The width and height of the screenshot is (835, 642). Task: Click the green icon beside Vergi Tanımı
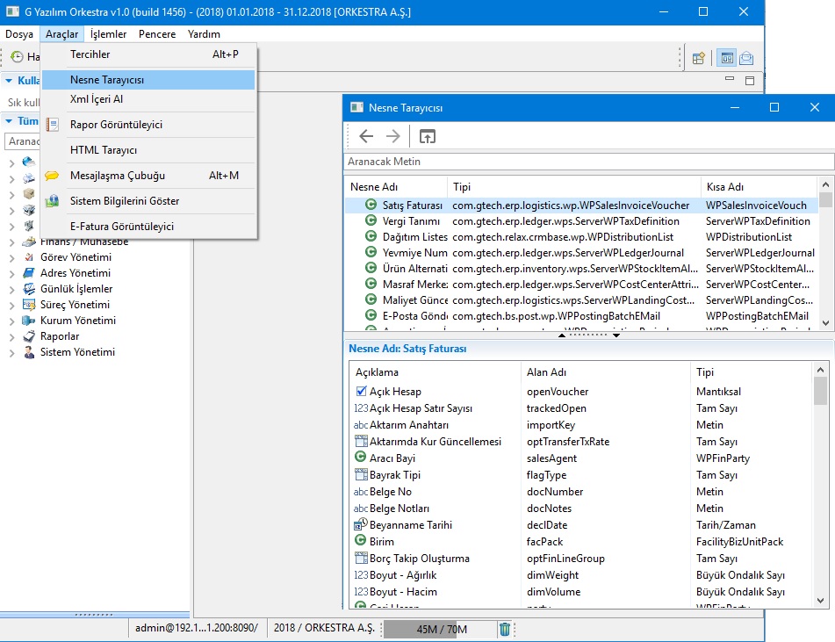(x=371, y=221)
